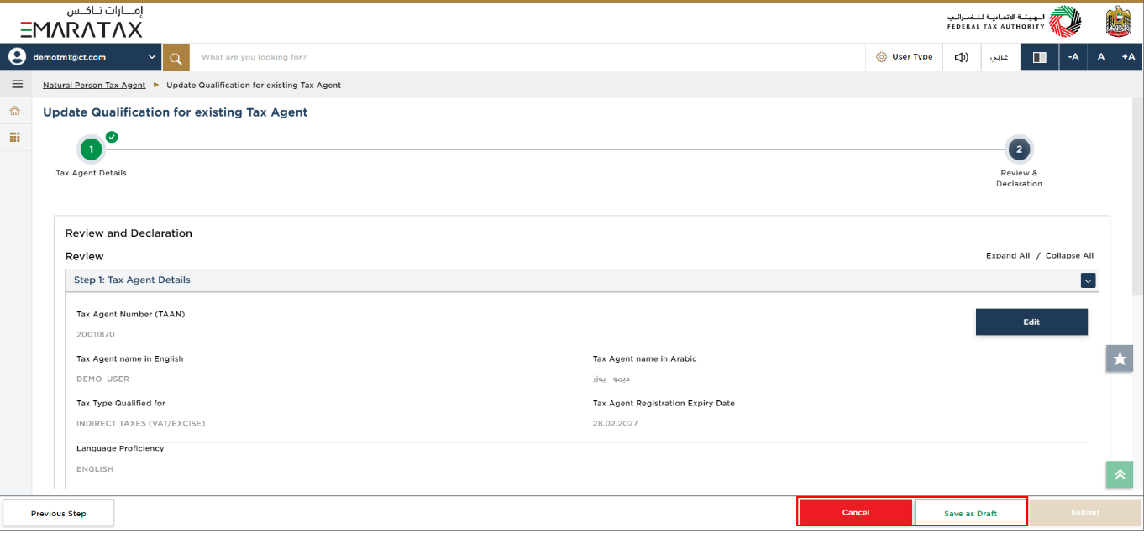The width and height of the screenshot is (1144, 544).
Task: Click the 'What are you looking for?' search field
Action: 527,57
